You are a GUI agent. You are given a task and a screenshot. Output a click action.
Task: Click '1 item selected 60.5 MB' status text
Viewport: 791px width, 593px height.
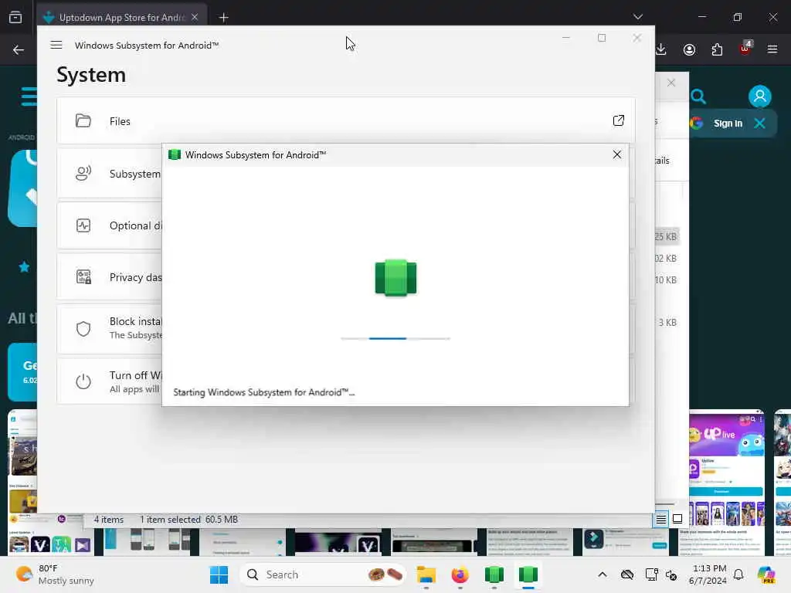(188, 520)
